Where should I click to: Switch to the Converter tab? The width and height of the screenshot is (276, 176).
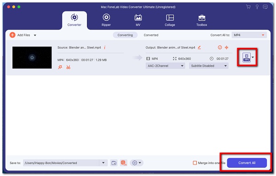[74, 20]
